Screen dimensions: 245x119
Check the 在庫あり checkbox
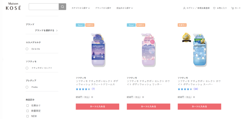27,105
